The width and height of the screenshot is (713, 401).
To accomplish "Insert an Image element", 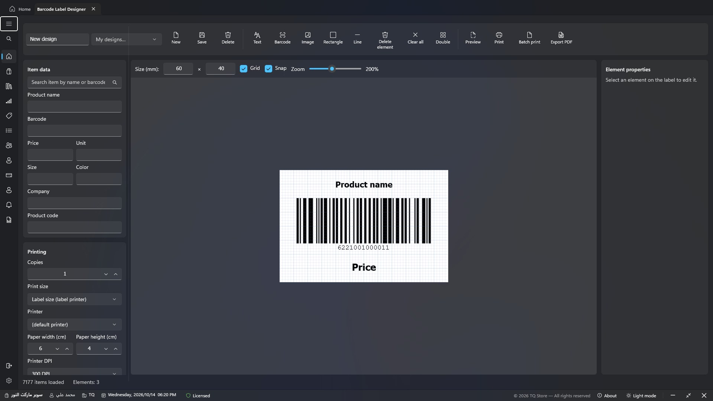I will click(x=307, y=38).
